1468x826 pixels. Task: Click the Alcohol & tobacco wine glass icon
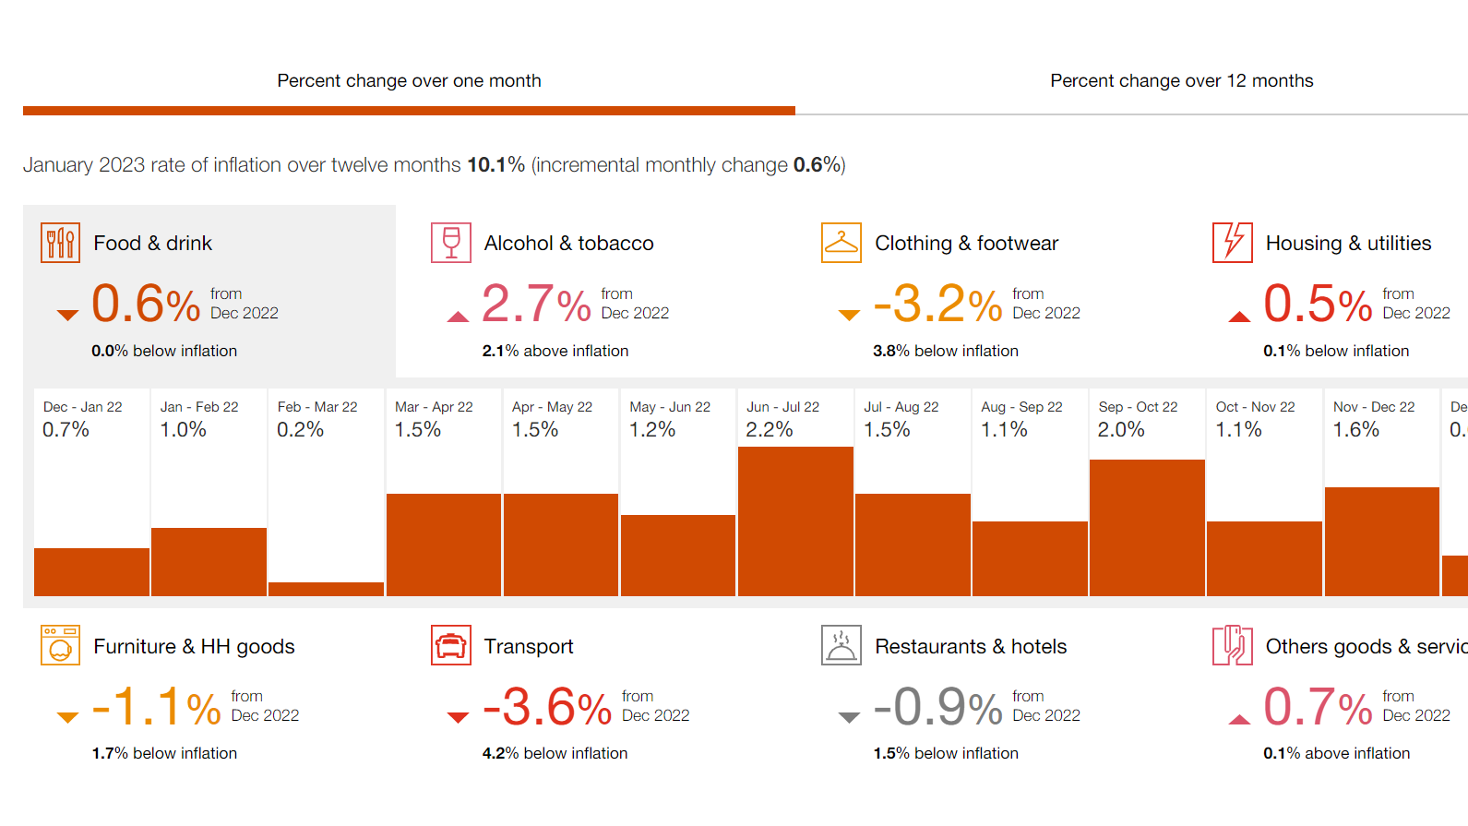tap(451, 243)
